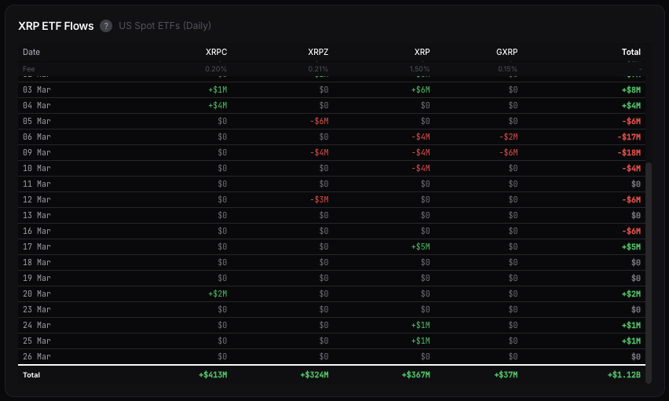Click the 0.21% XRPZ fee value
The height and width of the screenshot is (401, 669).
tap(318, 69)
